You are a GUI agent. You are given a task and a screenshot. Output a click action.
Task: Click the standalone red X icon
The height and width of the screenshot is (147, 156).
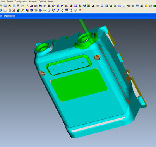[80, 10]
